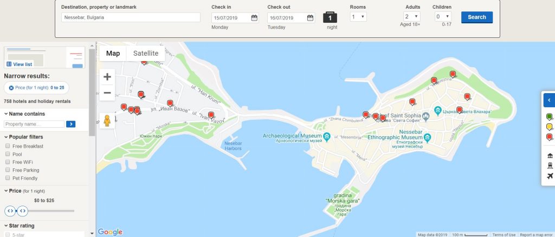
Task: Click the map zoom in plus button
Action: pos(107,77)
